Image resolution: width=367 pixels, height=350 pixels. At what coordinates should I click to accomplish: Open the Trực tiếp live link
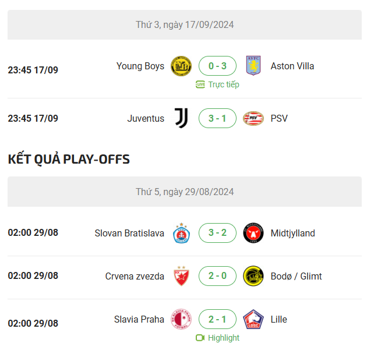click(217, 84)
